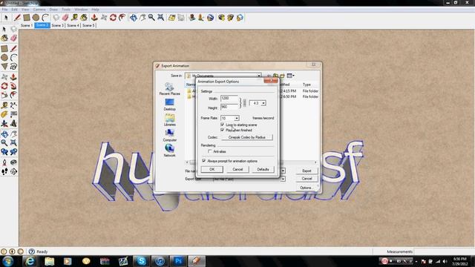Click the Measurements box in status bar
This screenshot has width=475, height=267.
click(444, 251)
